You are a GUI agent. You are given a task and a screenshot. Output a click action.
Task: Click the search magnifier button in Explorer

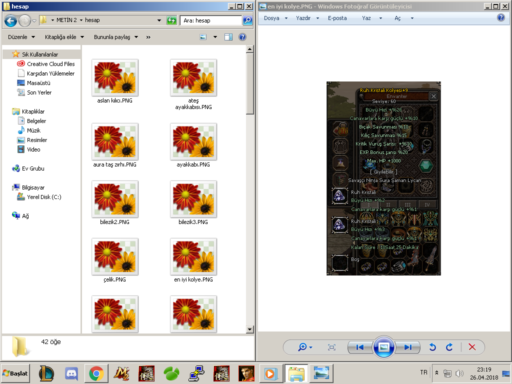[x=247, y=20]
